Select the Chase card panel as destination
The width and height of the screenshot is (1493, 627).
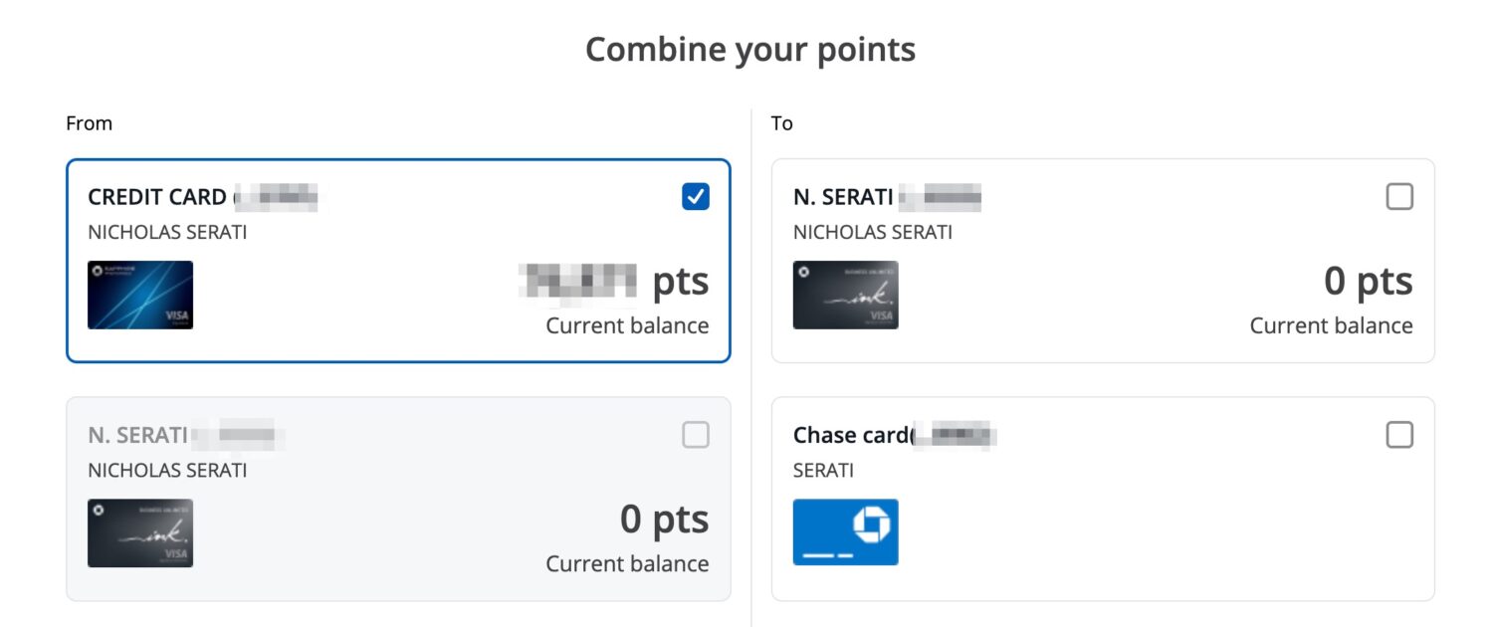pos(1095,498)
